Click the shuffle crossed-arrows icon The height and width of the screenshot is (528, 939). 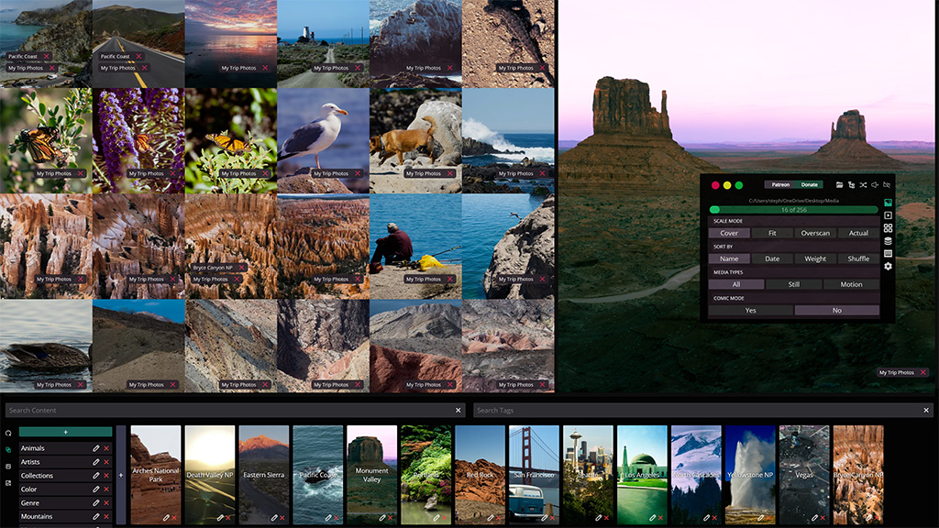(863, 184)
